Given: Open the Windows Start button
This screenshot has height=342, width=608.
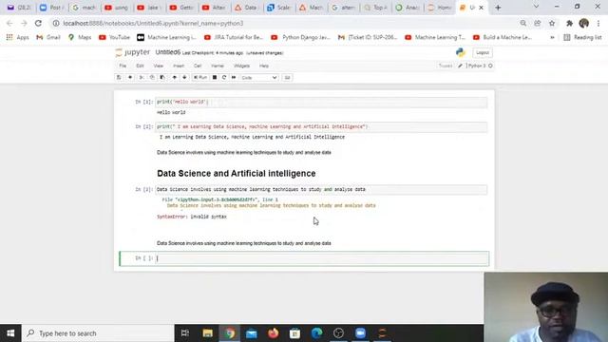Looking at the screenshot, I should coord(10,333).
